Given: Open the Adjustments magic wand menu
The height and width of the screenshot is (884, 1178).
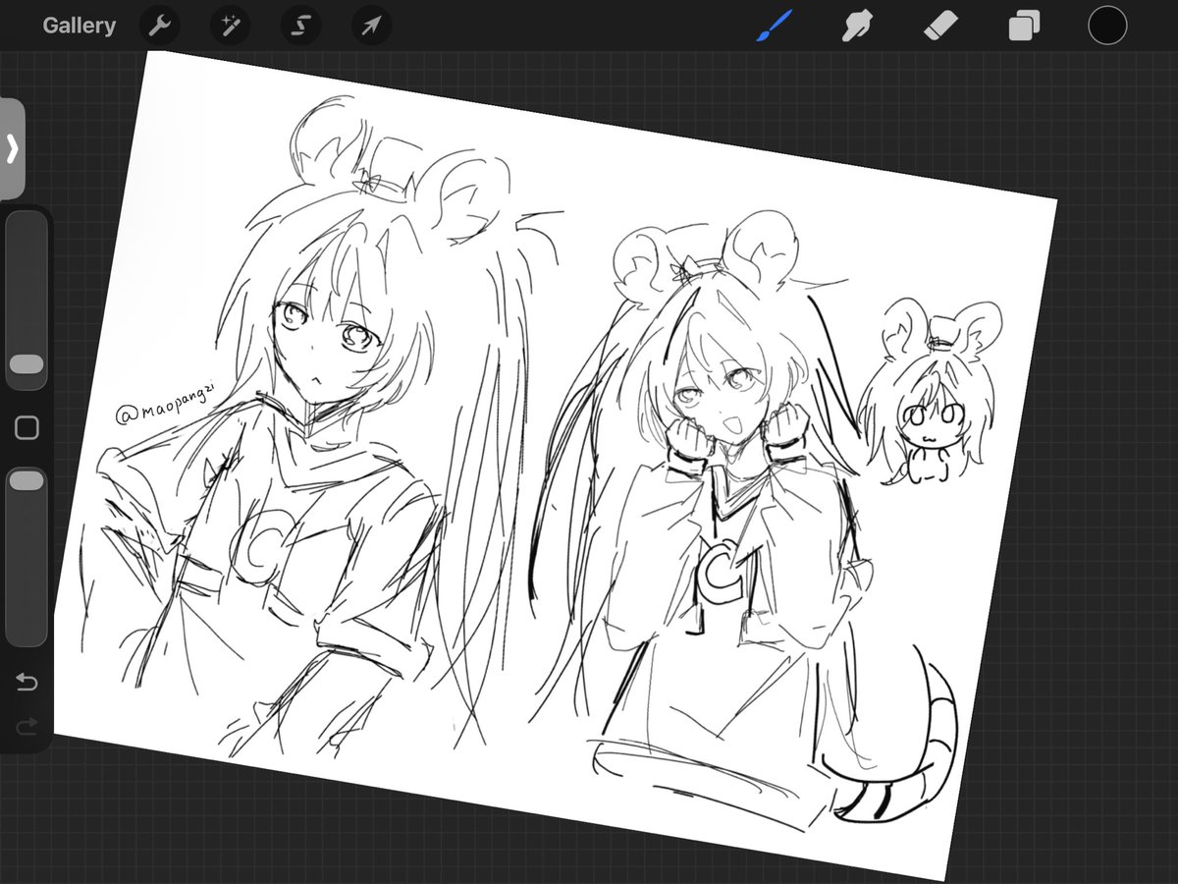Looking at the screenshot, I should point(231,26).
